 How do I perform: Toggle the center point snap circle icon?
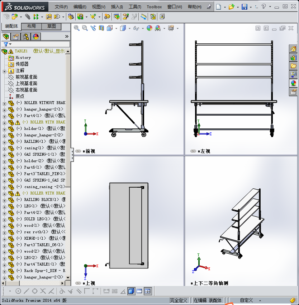[x=18, y=291]
